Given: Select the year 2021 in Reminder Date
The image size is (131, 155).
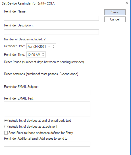Looking at the screenshot, I should pyautogui.click(x=42, y=47).
